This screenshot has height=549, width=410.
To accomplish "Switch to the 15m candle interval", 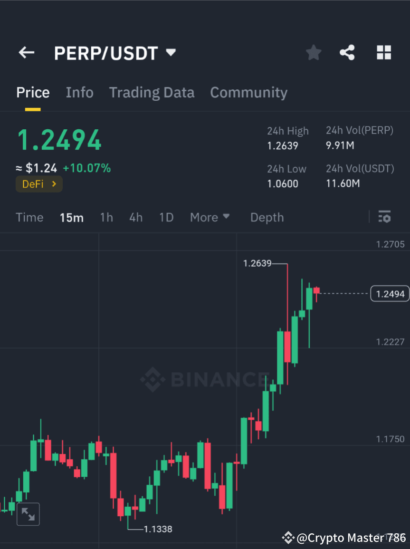I will 71,217.
